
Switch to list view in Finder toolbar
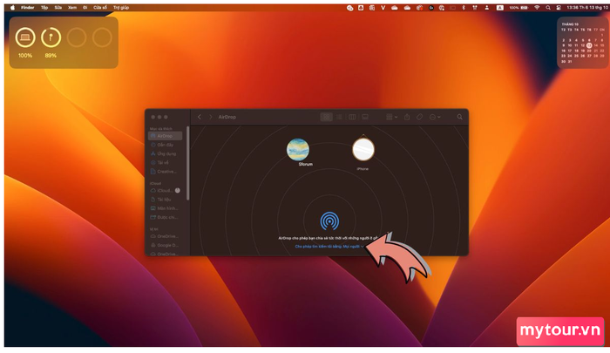point(340,117)
